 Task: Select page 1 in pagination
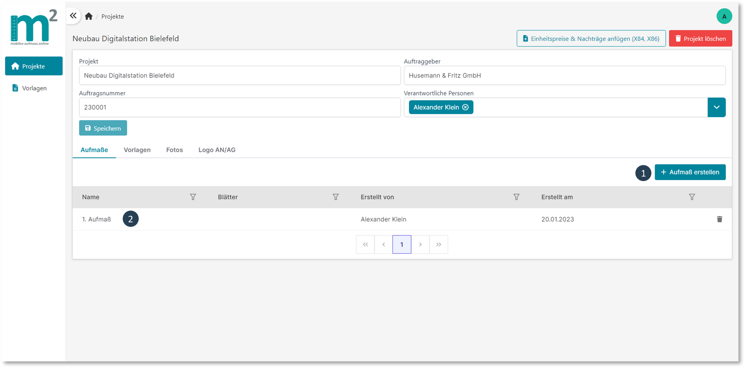pos(402,244)
